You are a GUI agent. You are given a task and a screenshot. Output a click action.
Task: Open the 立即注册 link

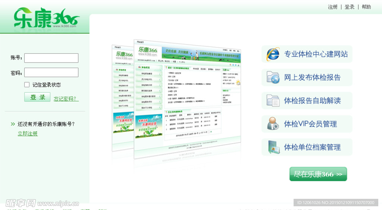pyautogui.click(x=28, y=133)
